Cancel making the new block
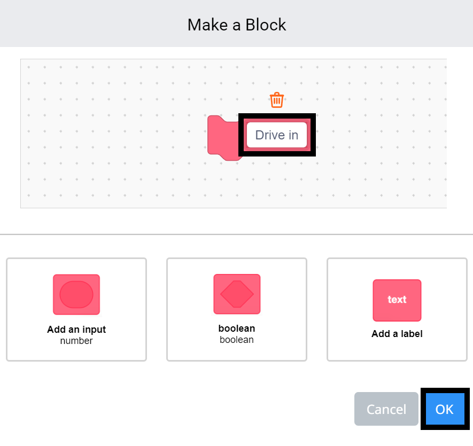 [386, 409]
